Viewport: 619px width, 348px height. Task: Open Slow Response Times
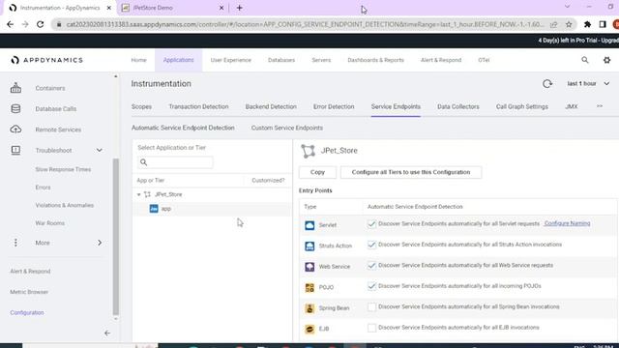click(x=63, y=169)
